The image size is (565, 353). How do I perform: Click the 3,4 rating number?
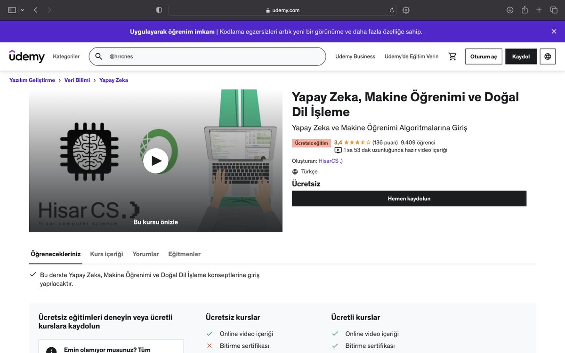pos(338,143)
